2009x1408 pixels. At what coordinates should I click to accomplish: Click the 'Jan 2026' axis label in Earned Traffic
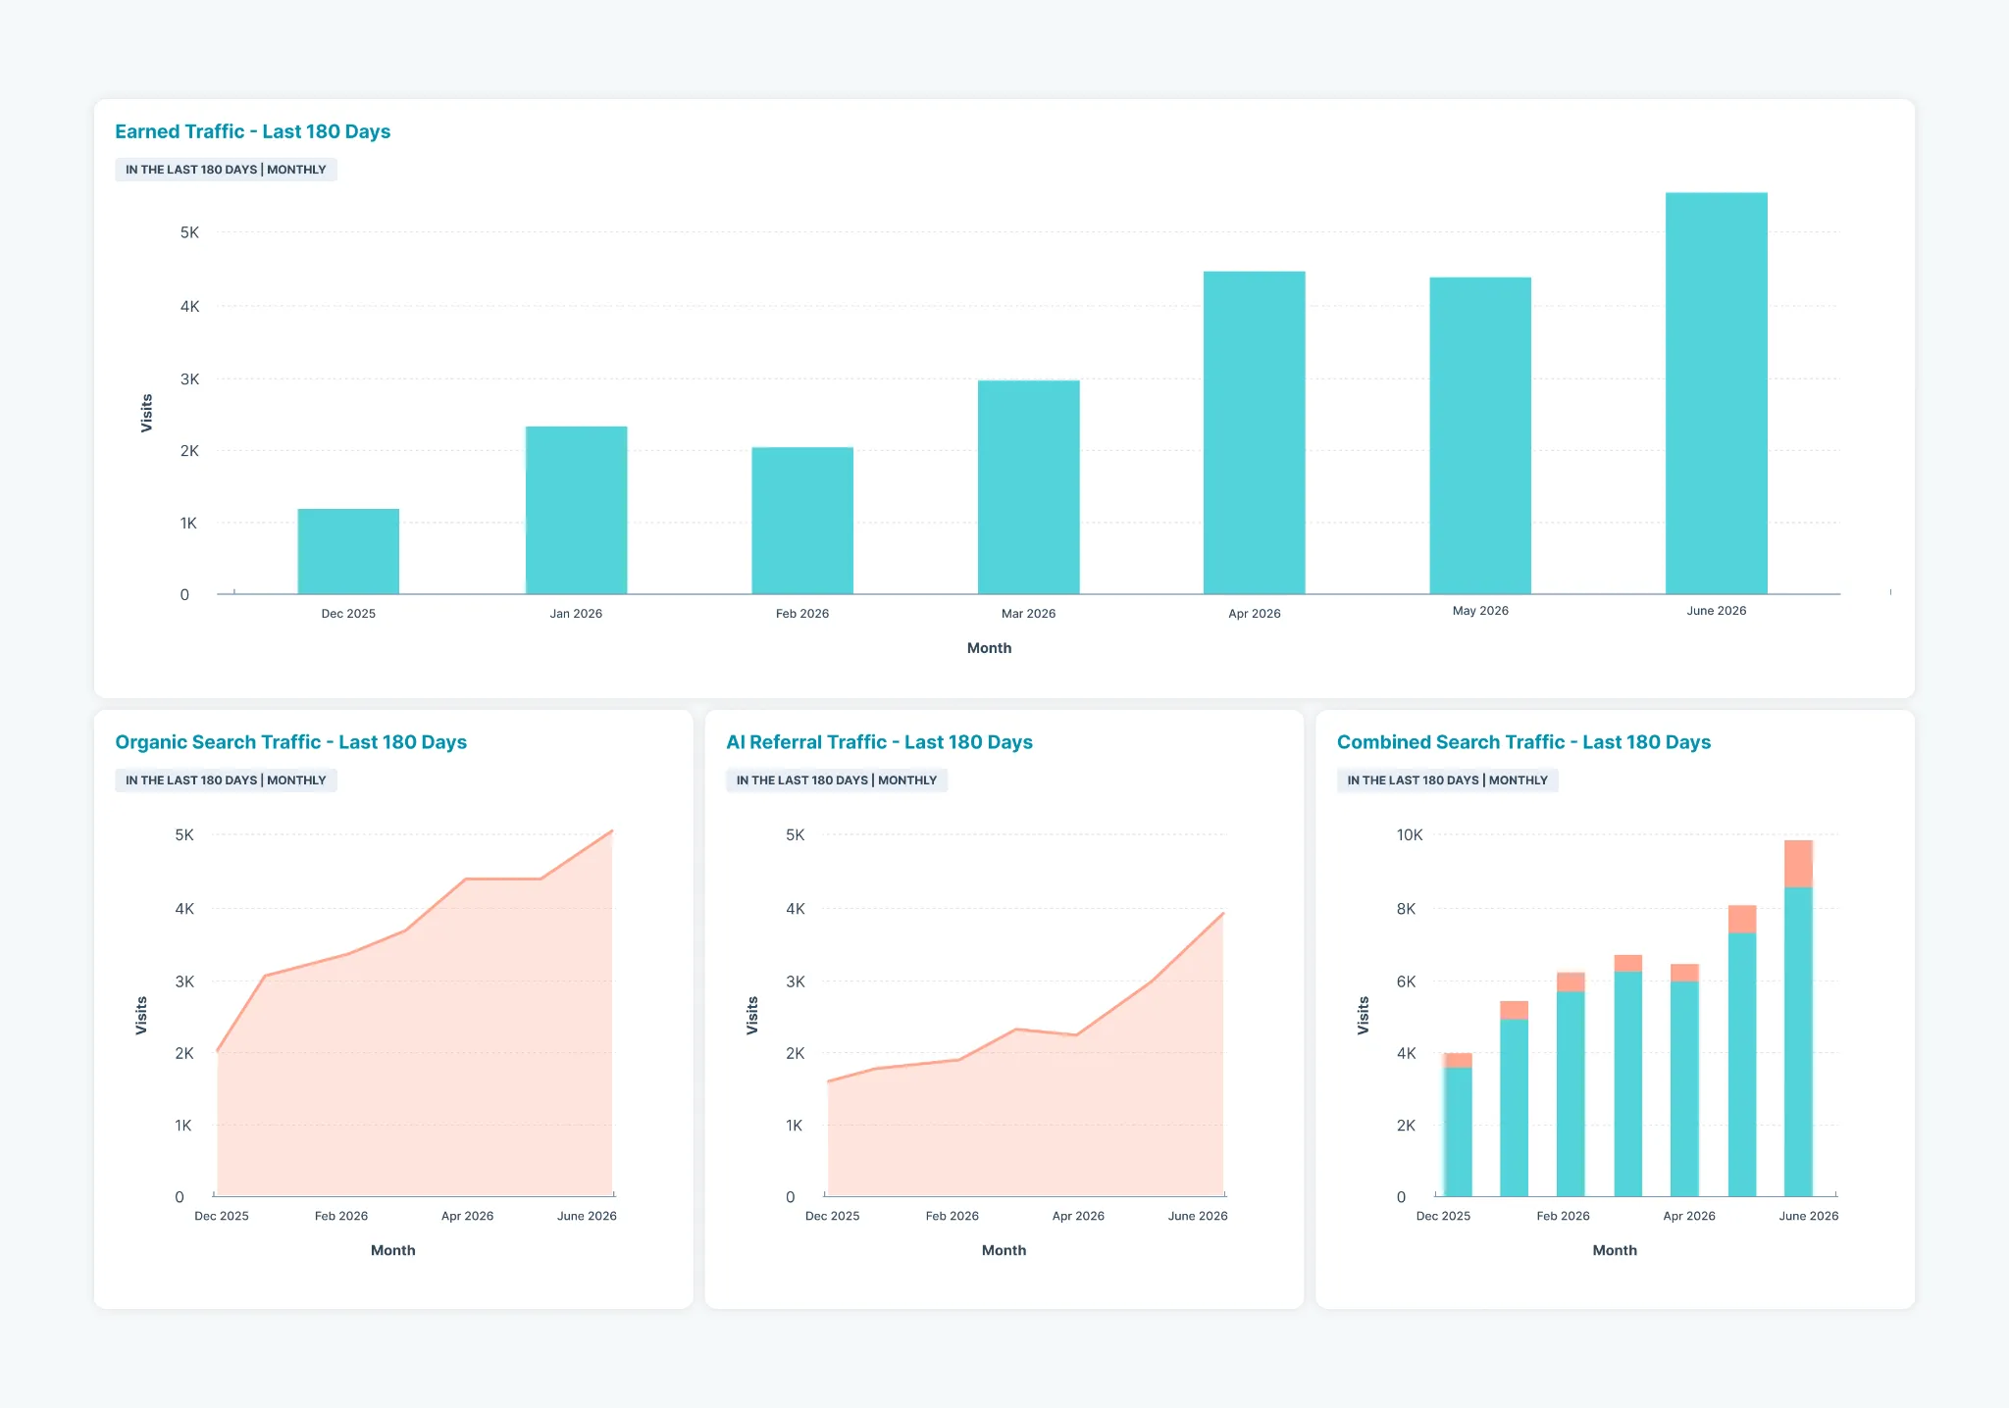coord(576,614)
